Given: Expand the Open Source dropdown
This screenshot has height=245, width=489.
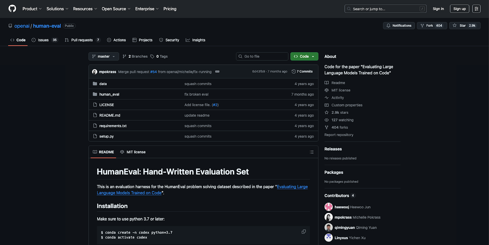Looking at the screenshot, I should point(116,9).
